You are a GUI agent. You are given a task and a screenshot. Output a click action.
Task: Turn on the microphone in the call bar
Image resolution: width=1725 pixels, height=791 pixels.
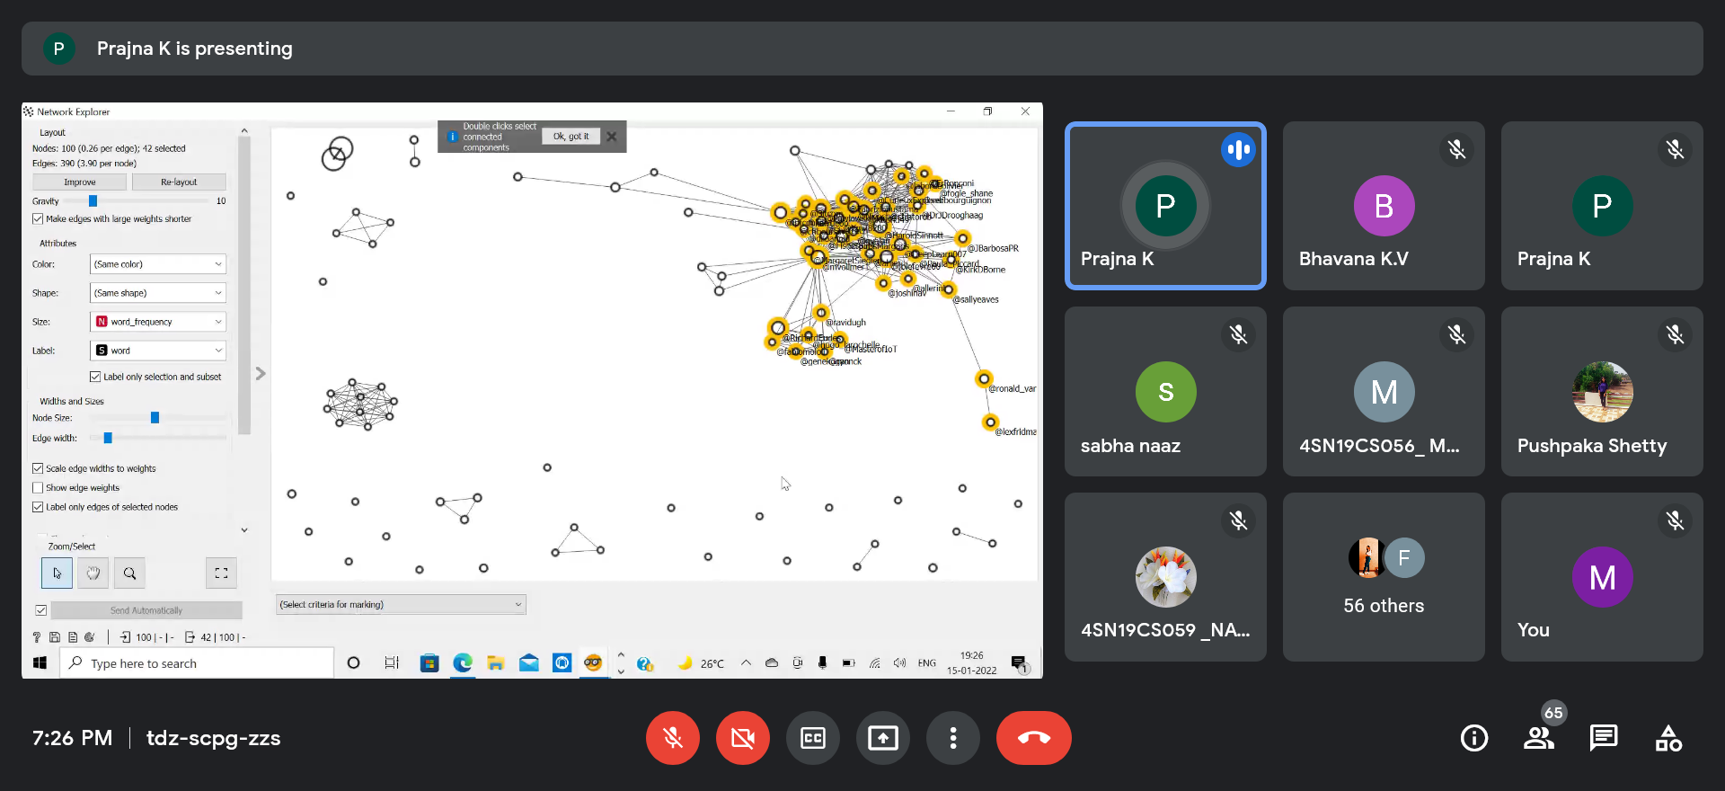672,738
